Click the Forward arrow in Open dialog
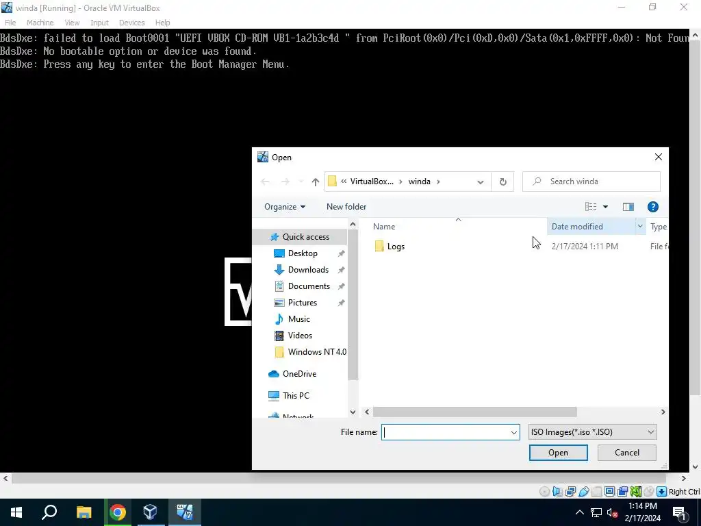This screenshot has height=526, width=701. click(x=285, y=181)
